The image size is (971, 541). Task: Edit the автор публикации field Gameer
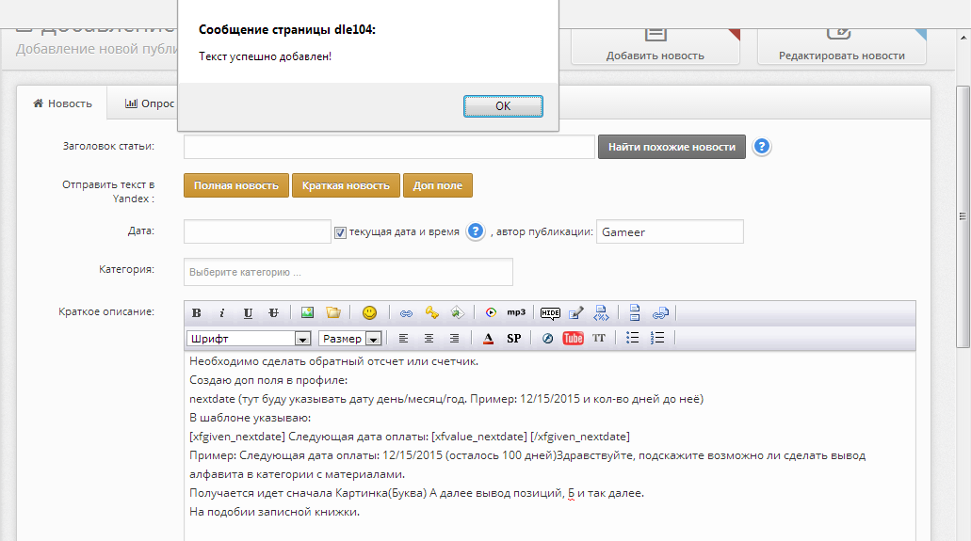point(670,231)
